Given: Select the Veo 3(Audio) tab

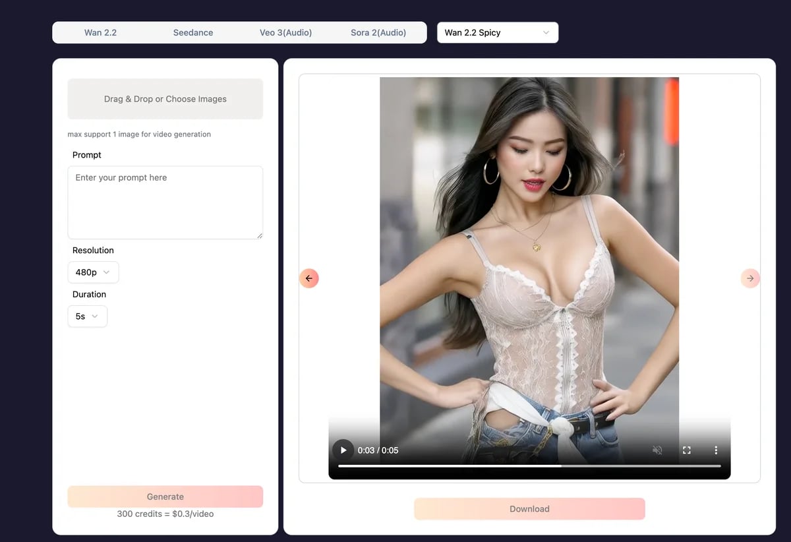Looking at the screenshot, I should [x=285, y=32].
